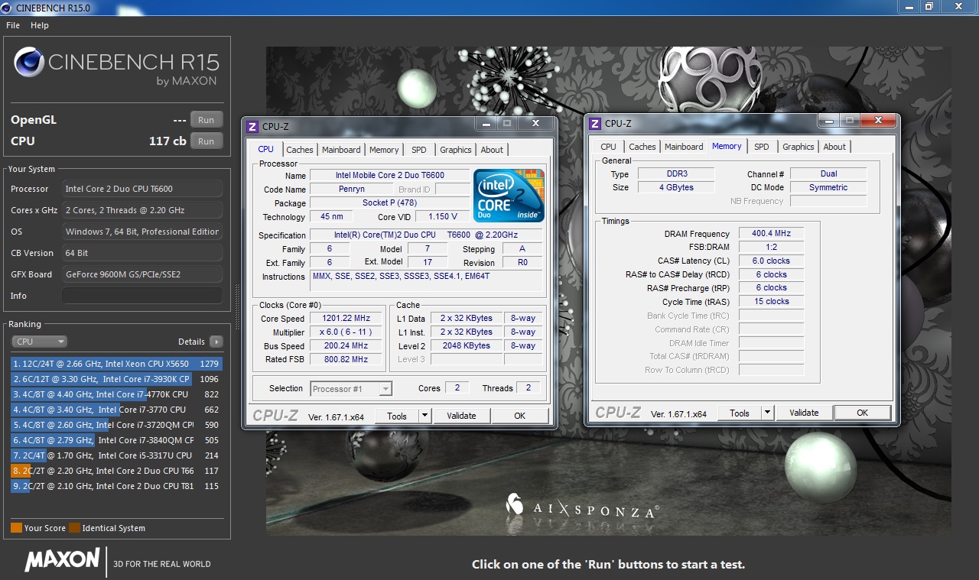Run the OpenGL benchmark
This screenshot has height=580, width=979.
tap(206, 120)
